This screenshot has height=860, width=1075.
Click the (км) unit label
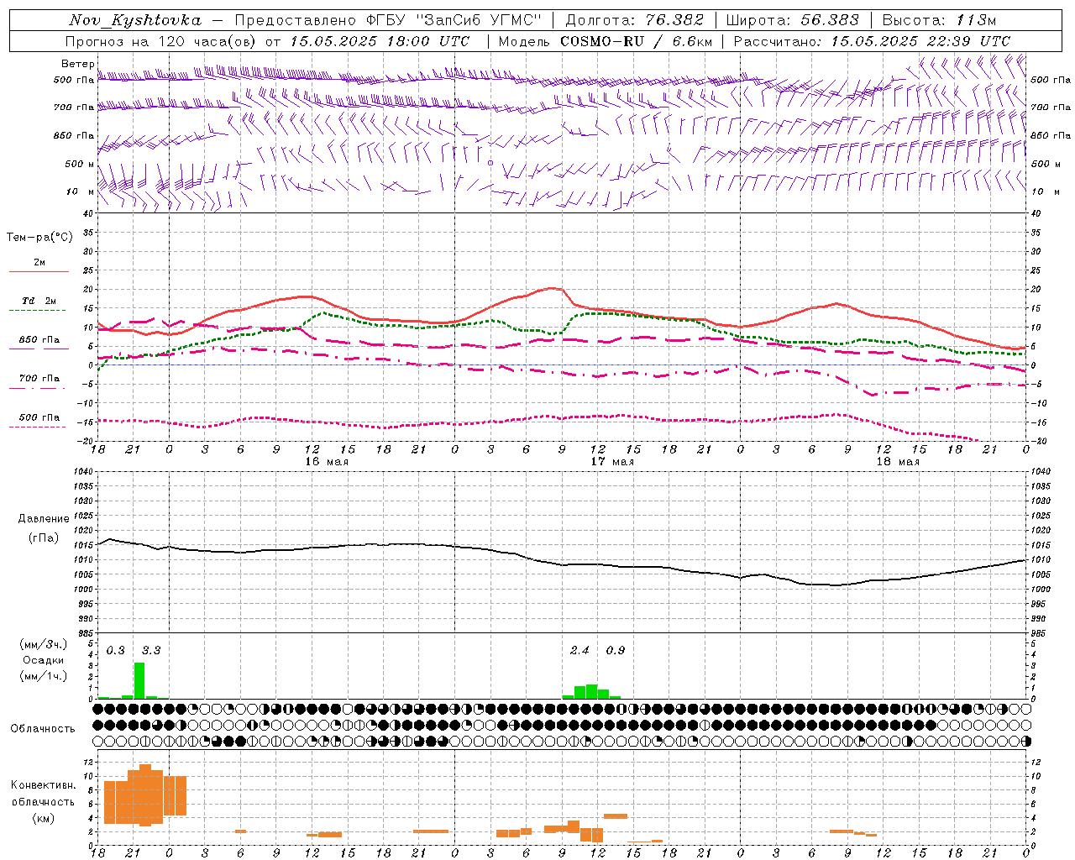pyautogui.click(x=44, y=818)
